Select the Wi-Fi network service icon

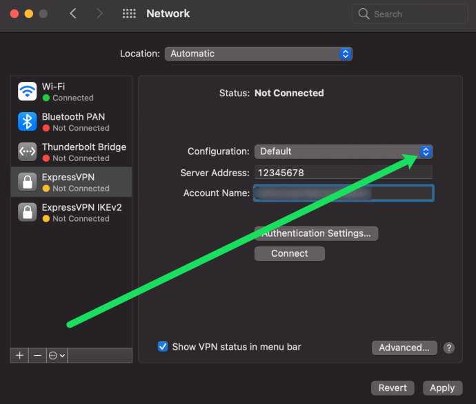28,91
